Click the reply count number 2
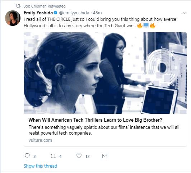Image resolution: width=191 pixels, height=173 pixels. [34, 156]
